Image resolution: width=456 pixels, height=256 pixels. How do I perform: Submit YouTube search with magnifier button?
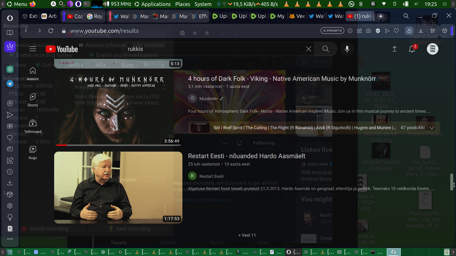click(x=325, y=49)
